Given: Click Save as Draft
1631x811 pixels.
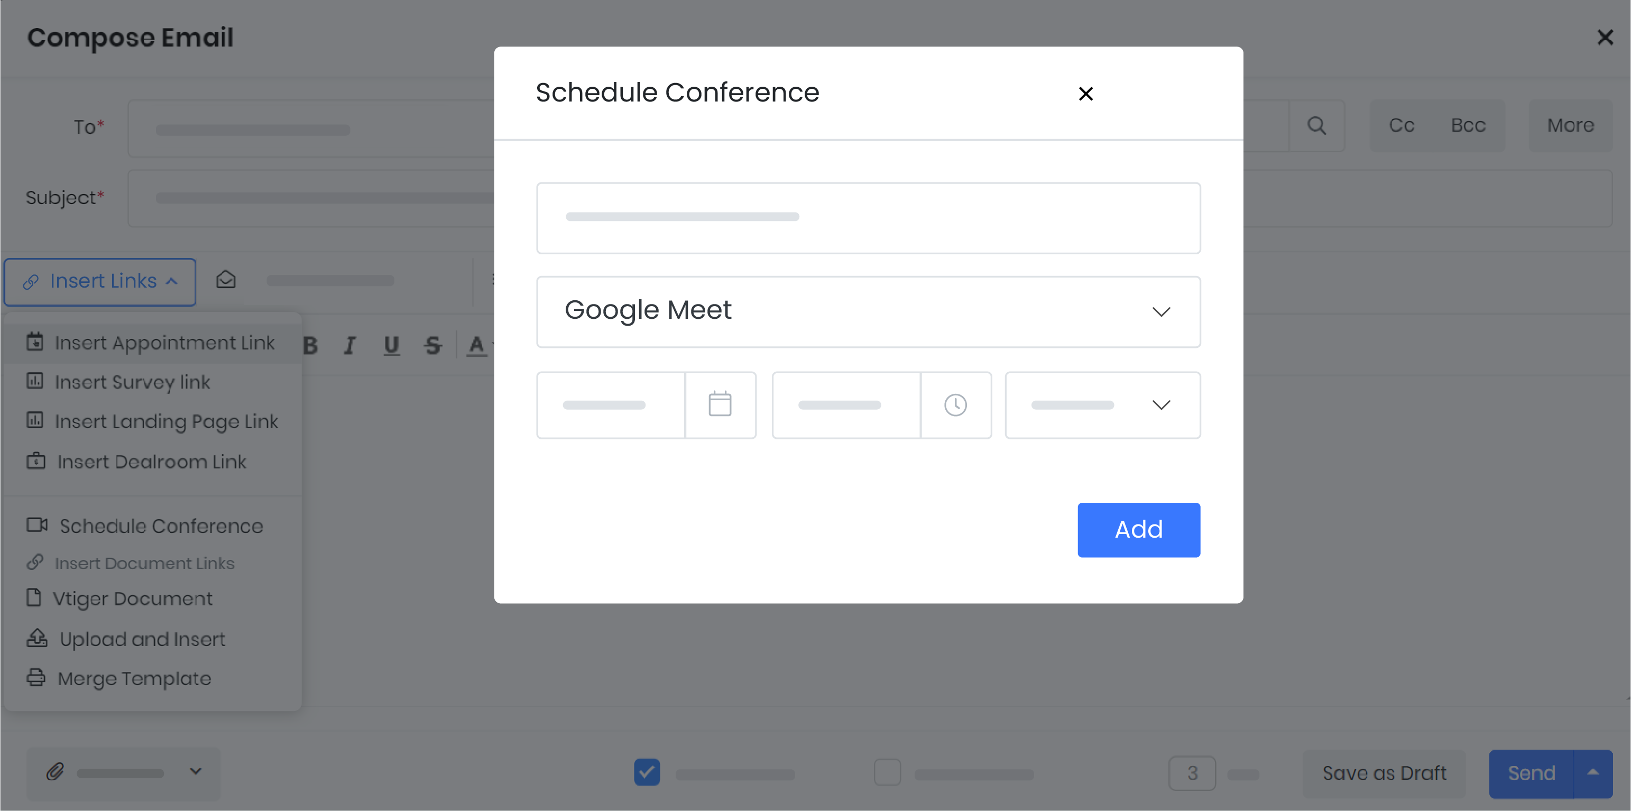Looking at the screenshot, I should coord(1384,773).
